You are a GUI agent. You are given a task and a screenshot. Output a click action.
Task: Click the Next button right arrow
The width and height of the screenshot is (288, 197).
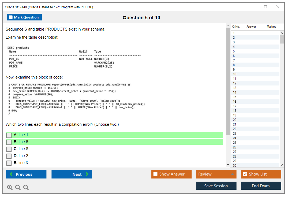point(87,174)
